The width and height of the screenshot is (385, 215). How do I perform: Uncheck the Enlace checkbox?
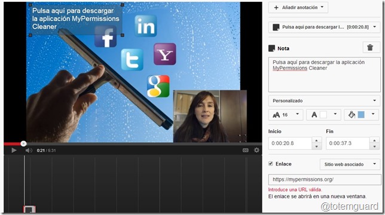click(271, 164)
